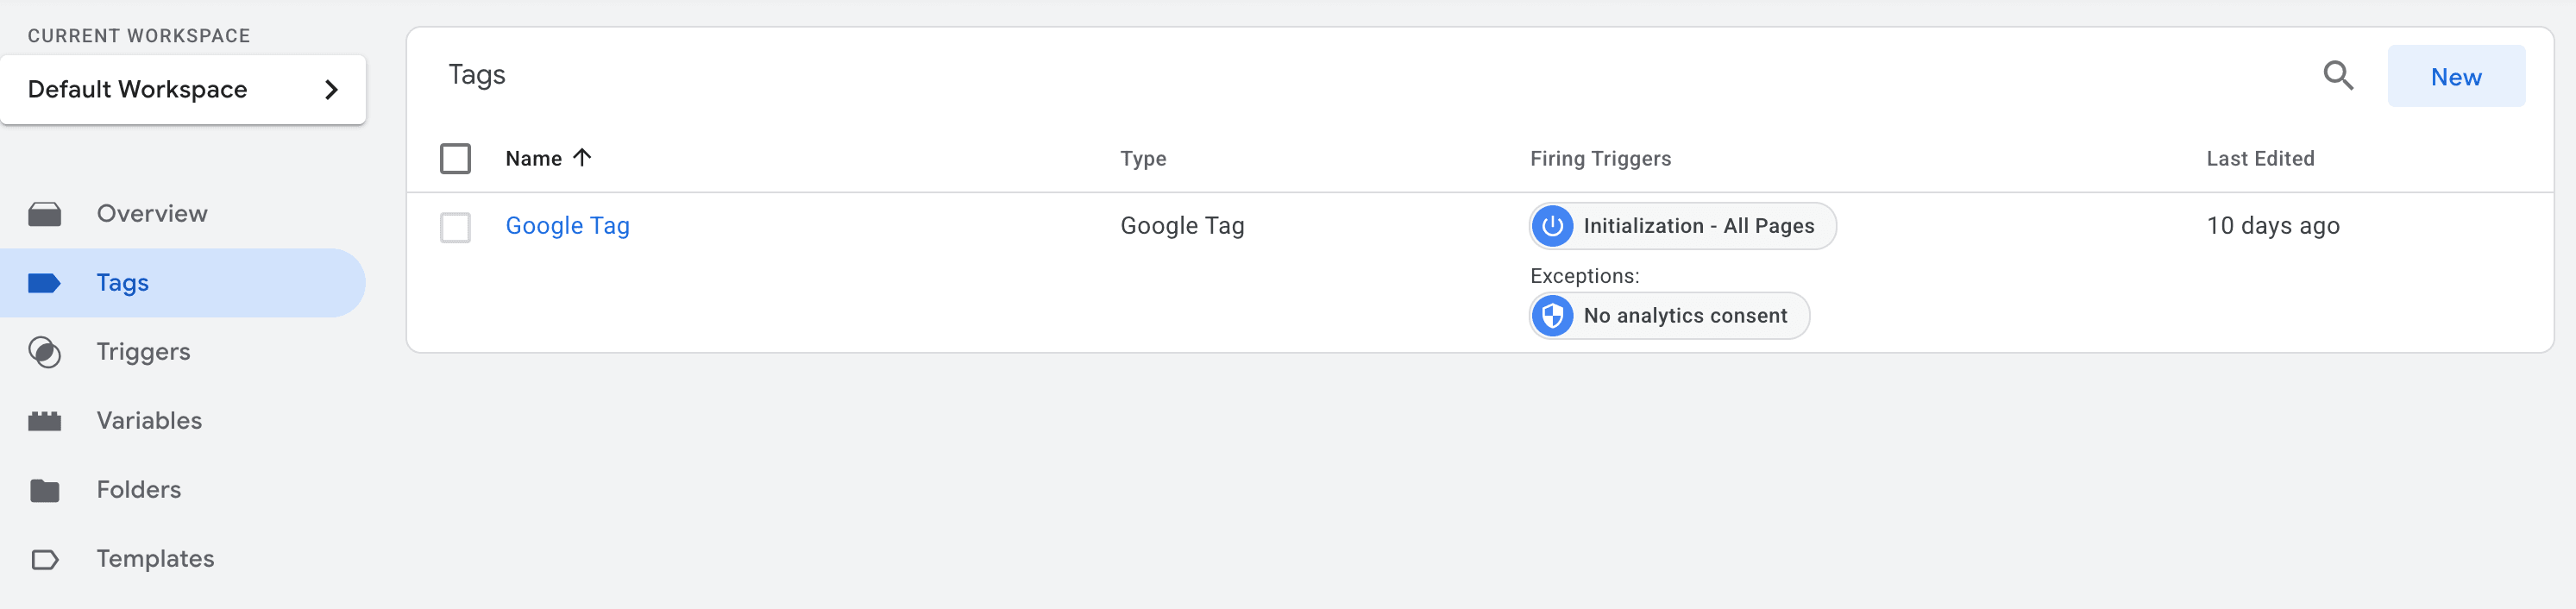Expand the Default Workspace chevron
The image size is (2576, 609).
click(332, 90)
